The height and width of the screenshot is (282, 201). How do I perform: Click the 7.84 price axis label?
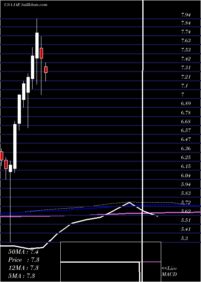(x=186, y=23)
